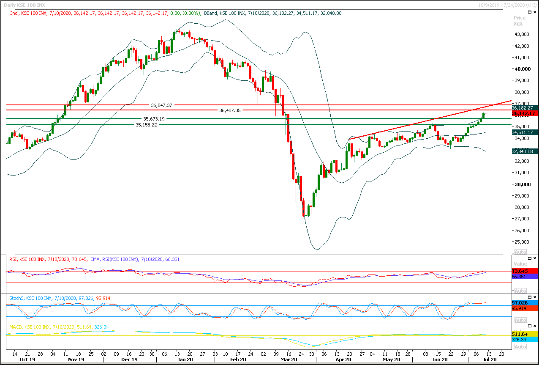
Task: Maximize the RSI indicator panel
Action: coord(529,258)
